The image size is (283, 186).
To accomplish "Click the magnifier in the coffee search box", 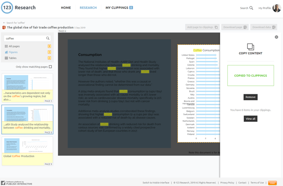I will (48, 38).
